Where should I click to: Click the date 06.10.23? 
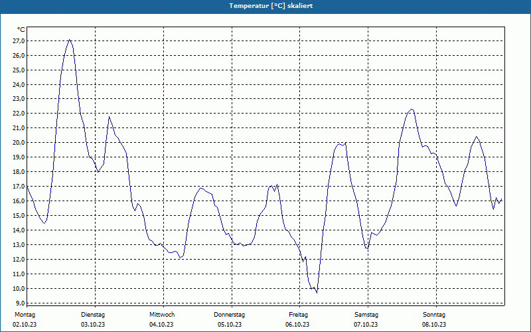pyautogui.click(x=297, y=325)
